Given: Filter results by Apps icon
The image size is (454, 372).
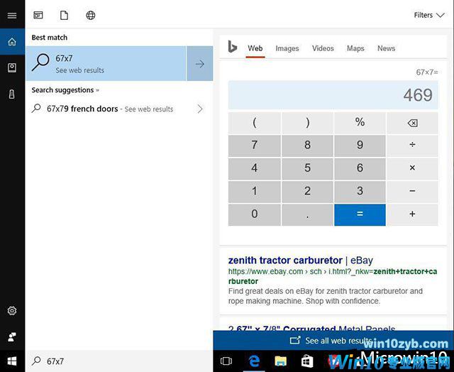Looking at the screenshot, I should 38,15.
